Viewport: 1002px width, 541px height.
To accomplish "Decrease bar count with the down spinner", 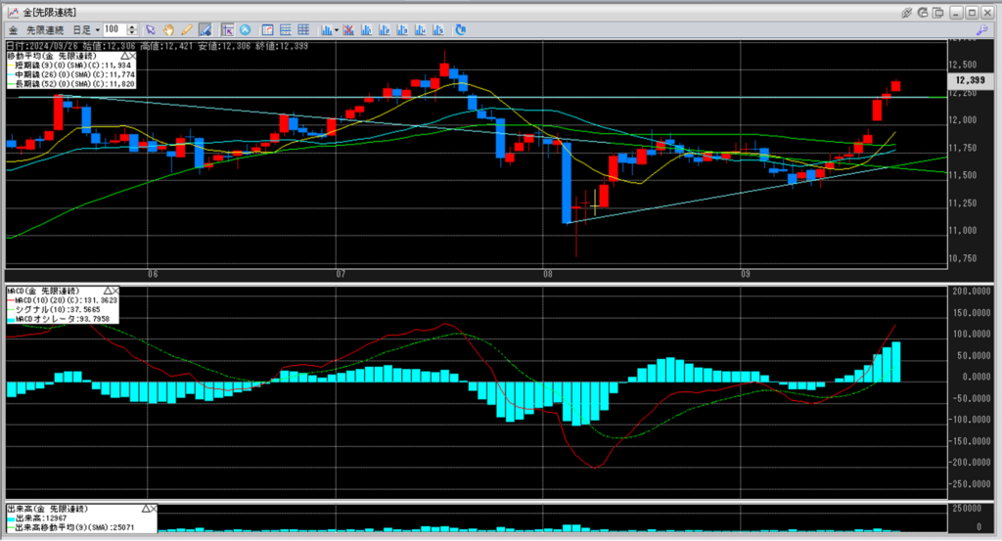I will [132, 32].
